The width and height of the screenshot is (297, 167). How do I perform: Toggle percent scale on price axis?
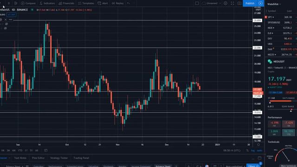click(247, 150)
